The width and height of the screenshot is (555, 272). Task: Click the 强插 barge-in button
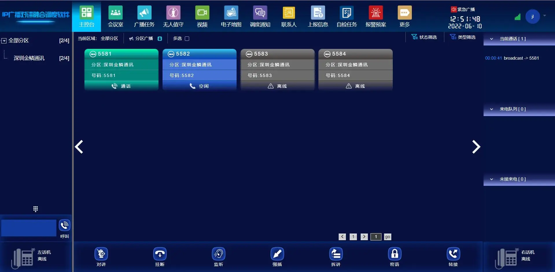[277, 257]
